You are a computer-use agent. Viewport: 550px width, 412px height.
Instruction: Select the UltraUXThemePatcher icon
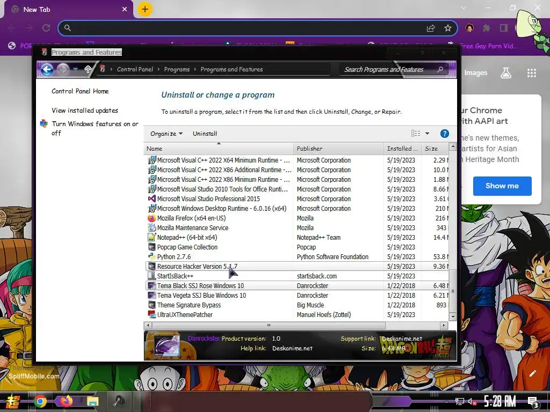151,314
